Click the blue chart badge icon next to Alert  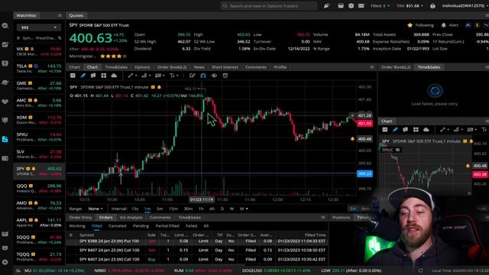click(x=468, y=25)
